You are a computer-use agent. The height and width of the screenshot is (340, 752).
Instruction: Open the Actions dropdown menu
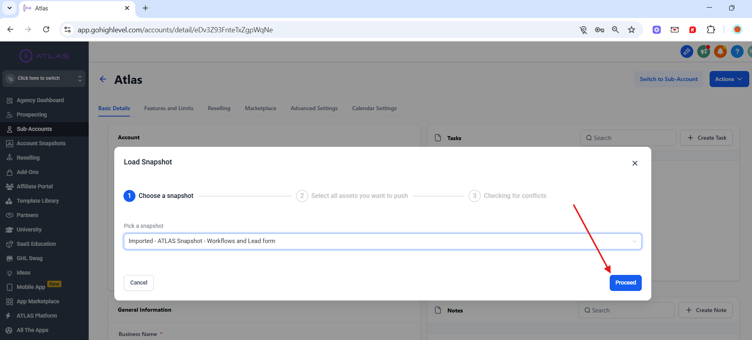tap(729, 79)
